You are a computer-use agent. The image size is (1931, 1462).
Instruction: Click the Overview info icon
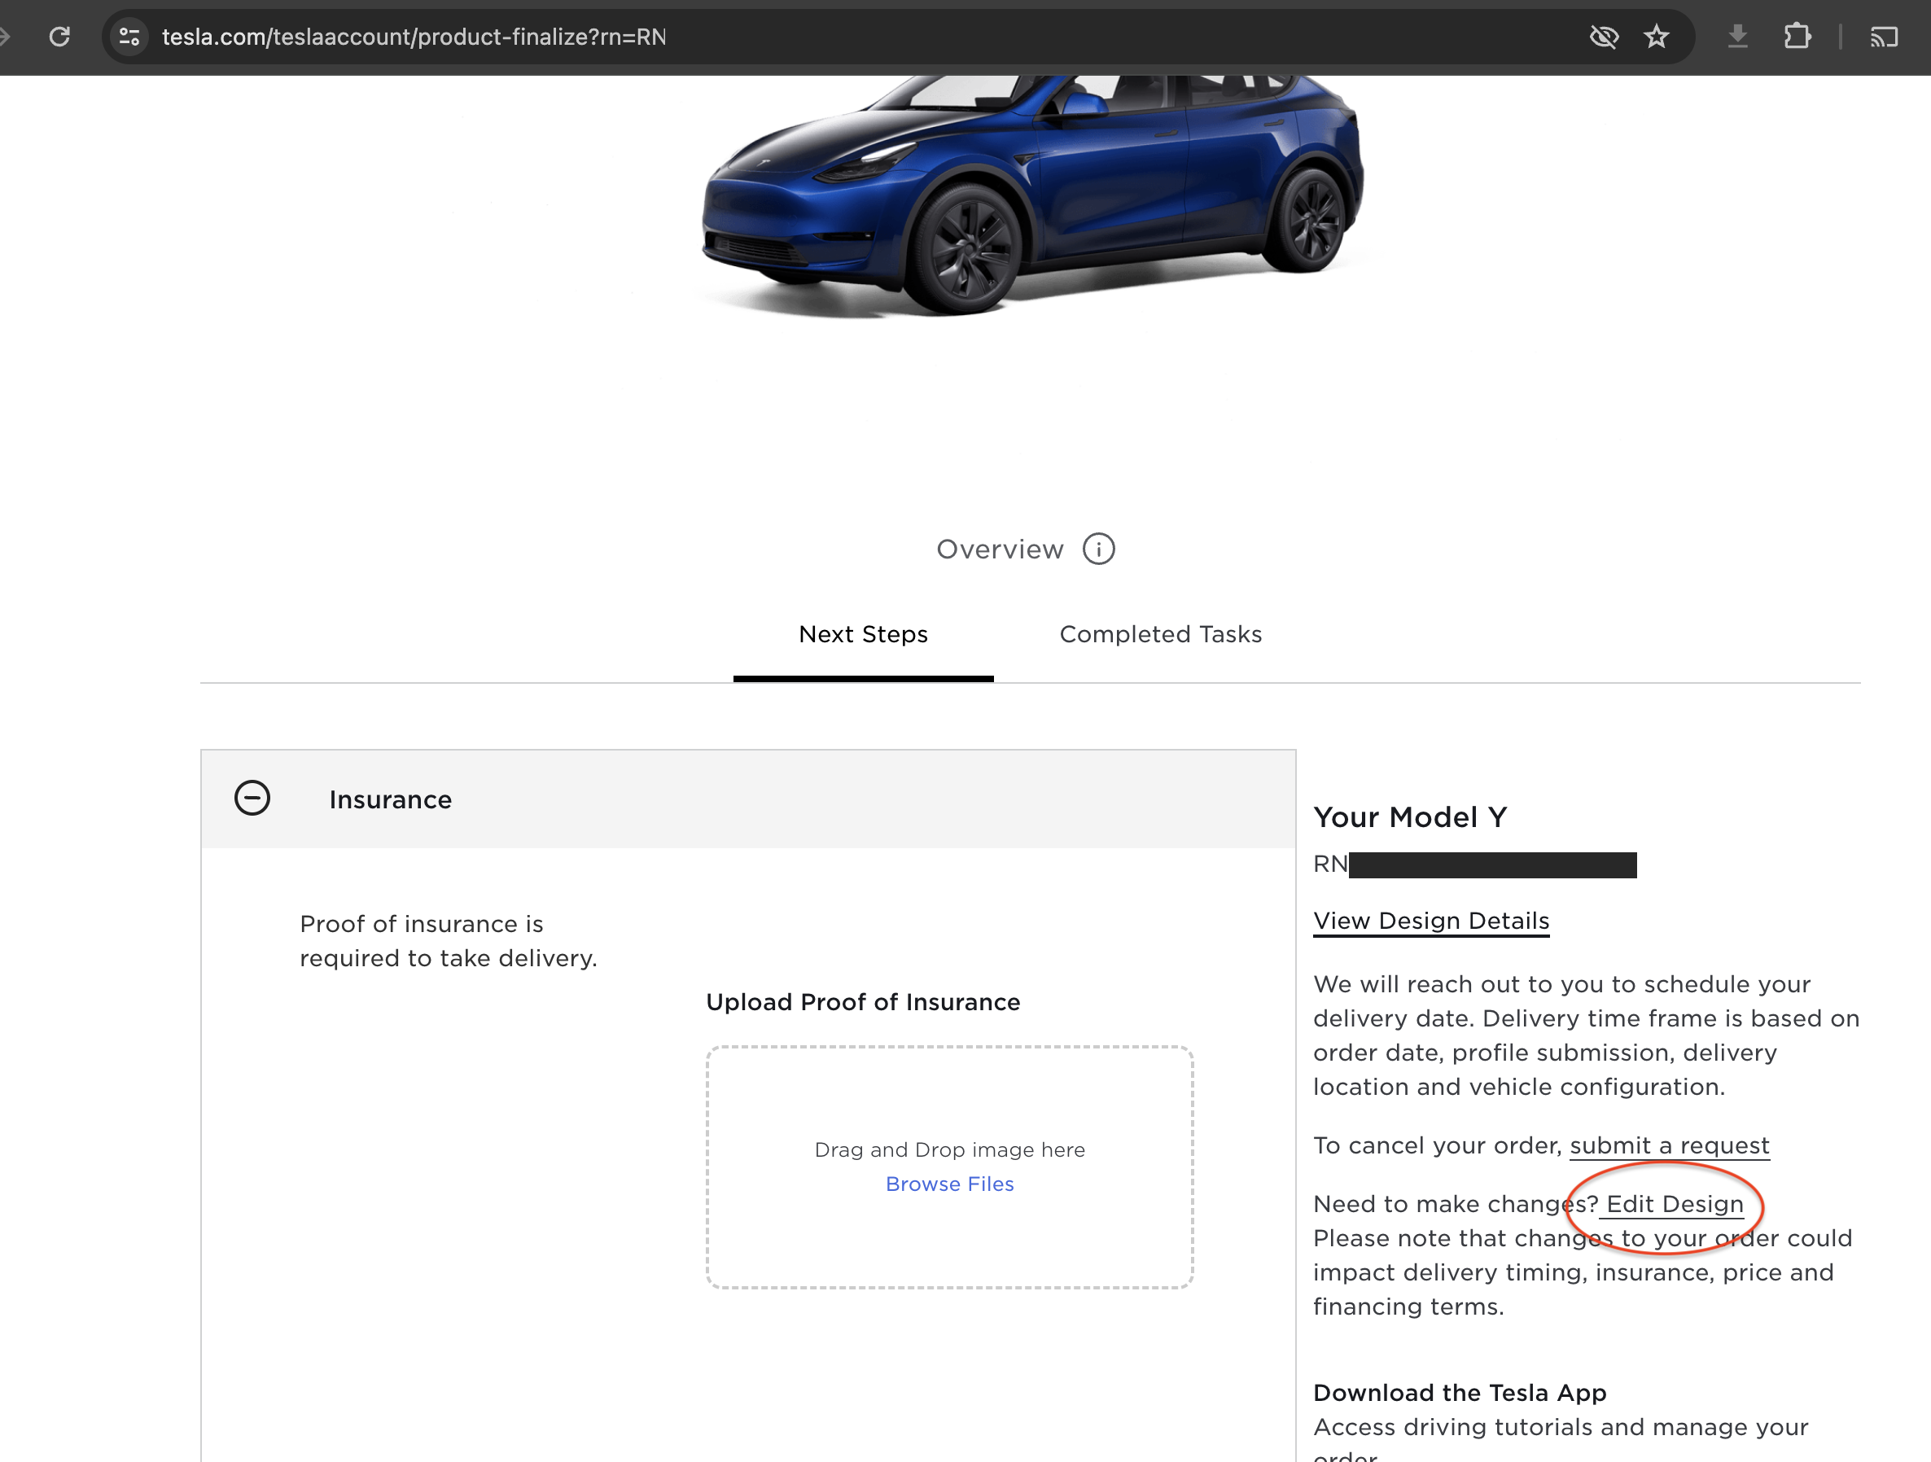click(1098, 549)
